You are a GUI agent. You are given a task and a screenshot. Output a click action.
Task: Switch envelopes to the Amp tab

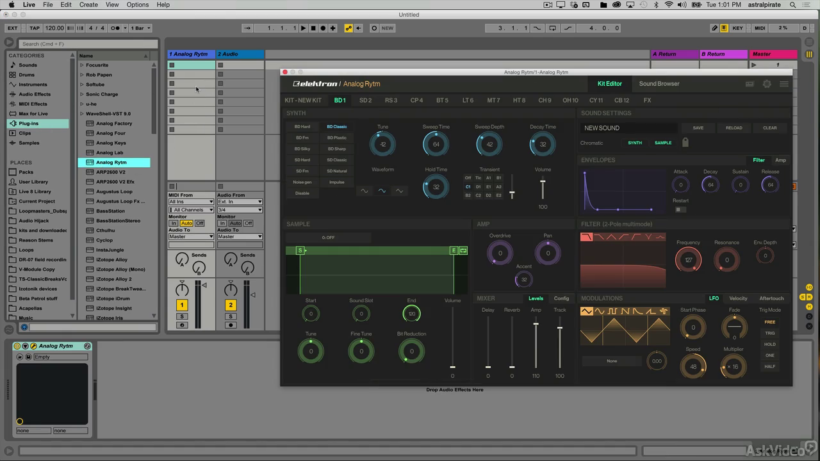pyautogui.click(x=780, y=160)
